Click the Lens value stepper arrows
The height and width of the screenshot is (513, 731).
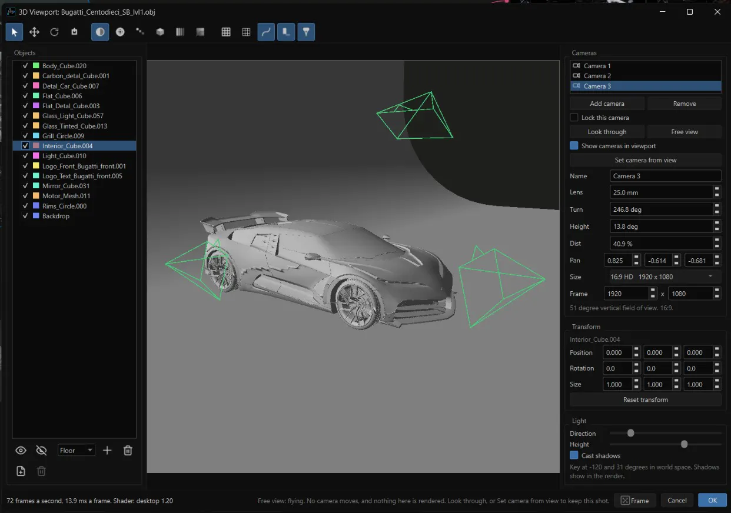pos(717,192)
